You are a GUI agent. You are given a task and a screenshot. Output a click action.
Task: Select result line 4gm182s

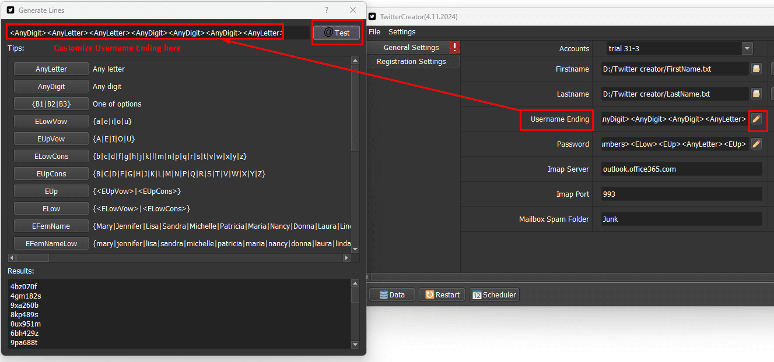(26, 296)
